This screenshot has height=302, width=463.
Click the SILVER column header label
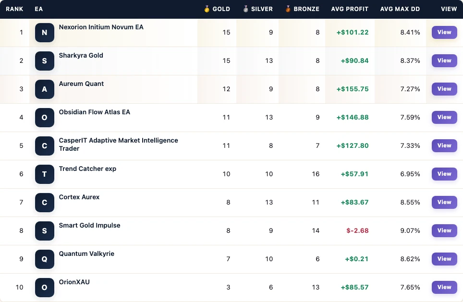[x=262, y=9]
